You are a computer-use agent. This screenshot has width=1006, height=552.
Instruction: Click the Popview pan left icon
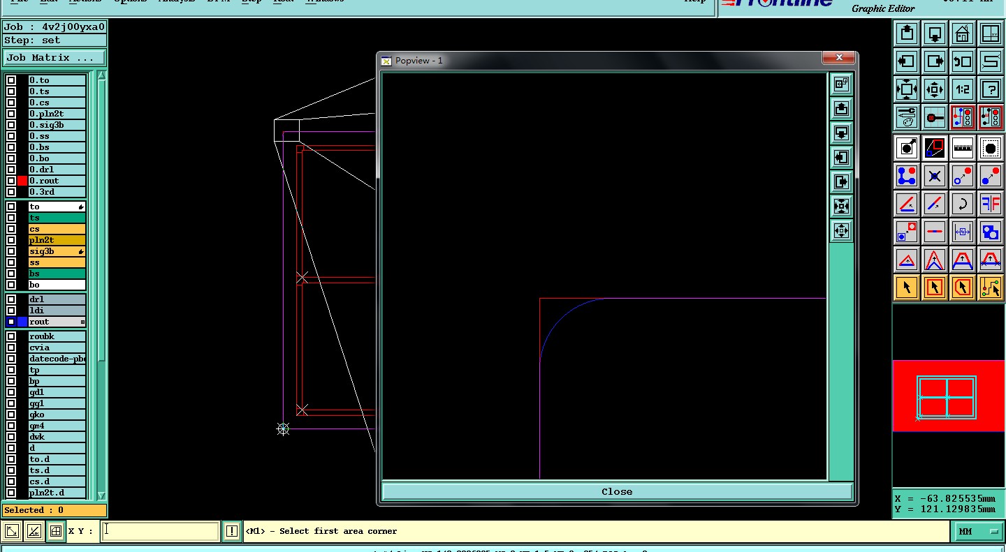(x=841, y=158)
